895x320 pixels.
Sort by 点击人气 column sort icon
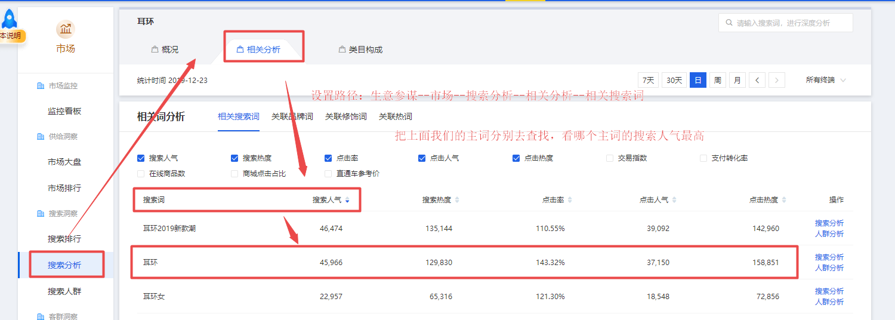[x=674, y=200]
